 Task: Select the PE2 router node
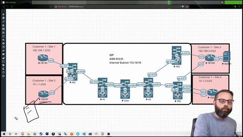point(178,91)
